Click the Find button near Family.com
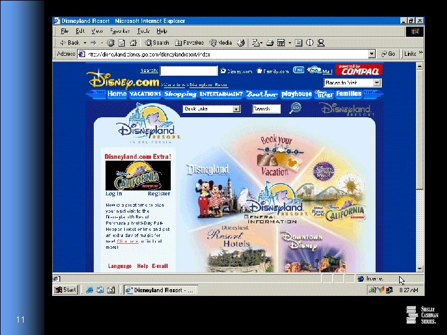This screenshot has width=447, height=335. point(299,69)
